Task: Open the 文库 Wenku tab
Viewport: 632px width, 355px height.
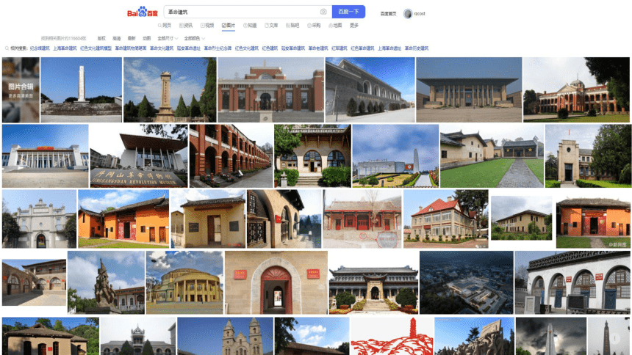Action: point(271,26)
